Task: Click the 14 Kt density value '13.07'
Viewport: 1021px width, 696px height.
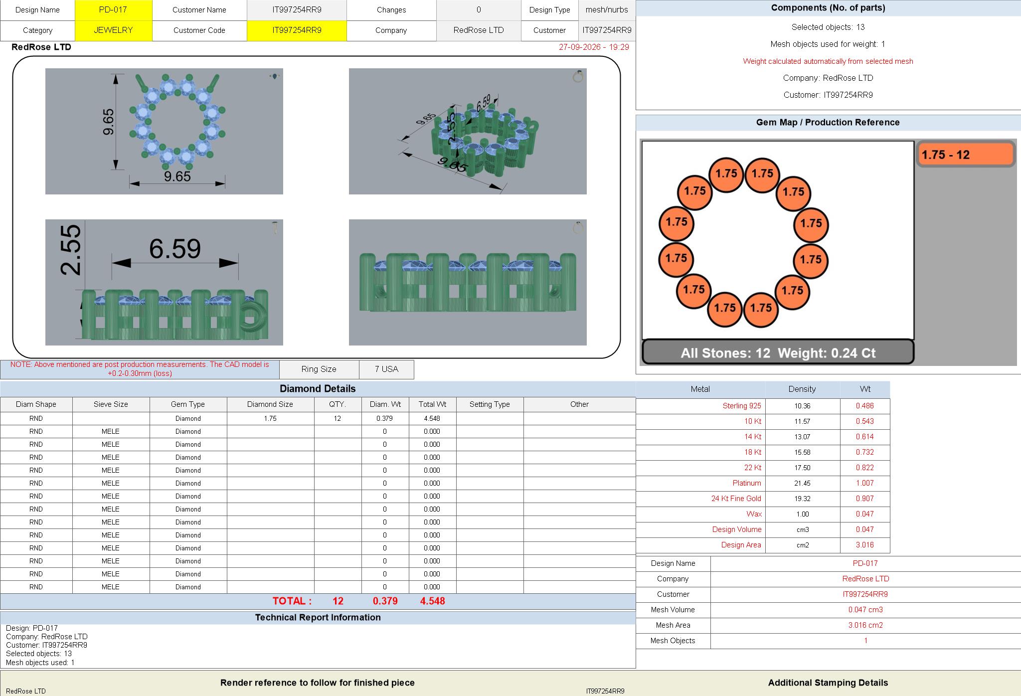Action: click(802, 437)
